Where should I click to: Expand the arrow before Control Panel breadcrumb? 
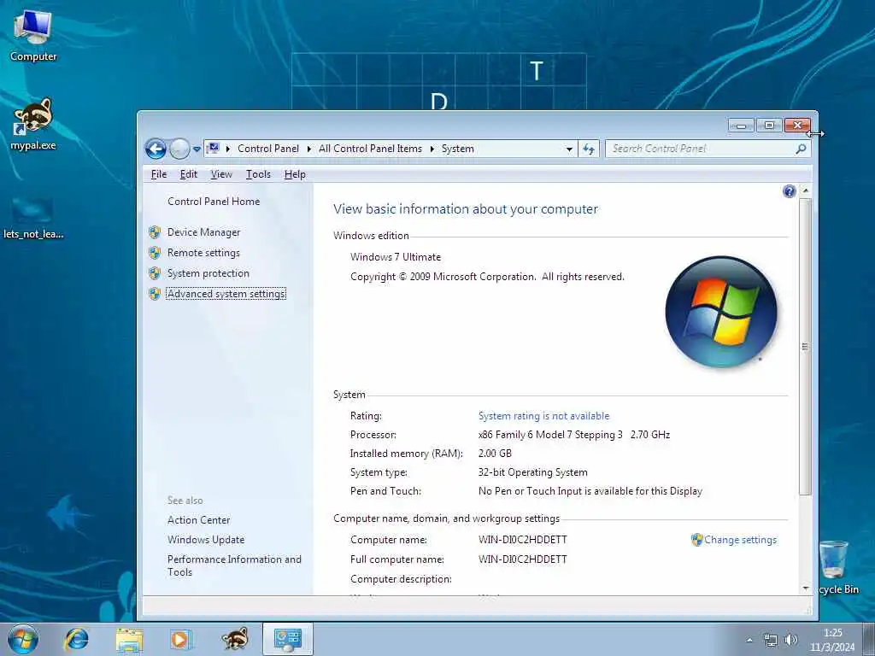(227, 149)
